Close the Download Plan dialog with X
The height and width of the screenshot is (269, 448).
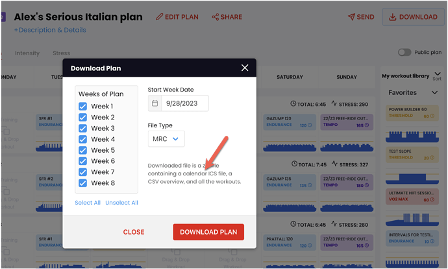coord(245,68)
